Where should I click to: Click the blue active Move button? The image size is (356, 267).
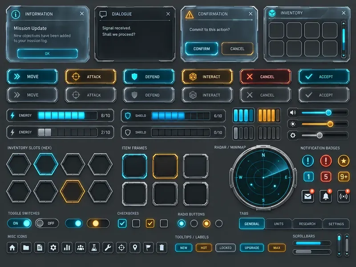pyautogui.click(x=32, y=77)
